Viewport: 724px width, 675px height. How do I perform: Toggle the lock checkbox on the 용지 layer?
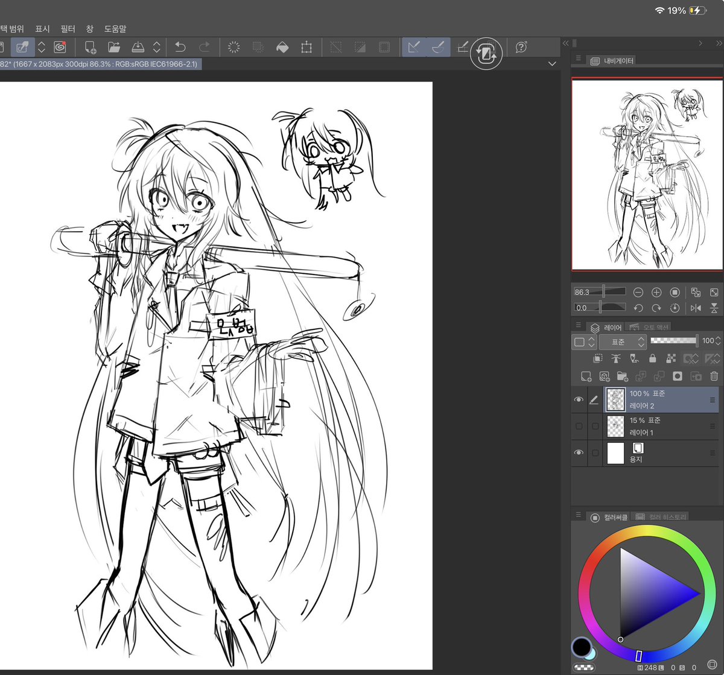(x=595, y=452)
